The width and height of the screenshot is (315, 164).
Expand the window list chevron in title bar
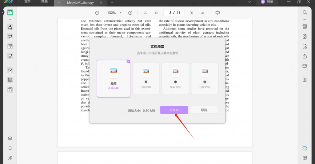[x=249, y=2]
